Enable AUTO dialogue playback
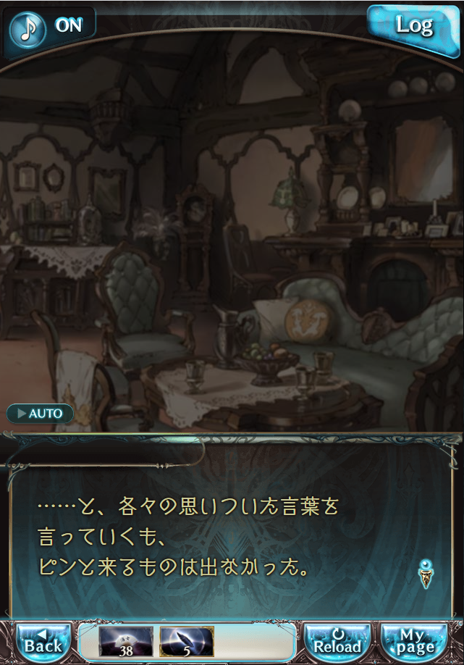Image resolution: width=464 pixels, height=665 pixels. (41, 413)
